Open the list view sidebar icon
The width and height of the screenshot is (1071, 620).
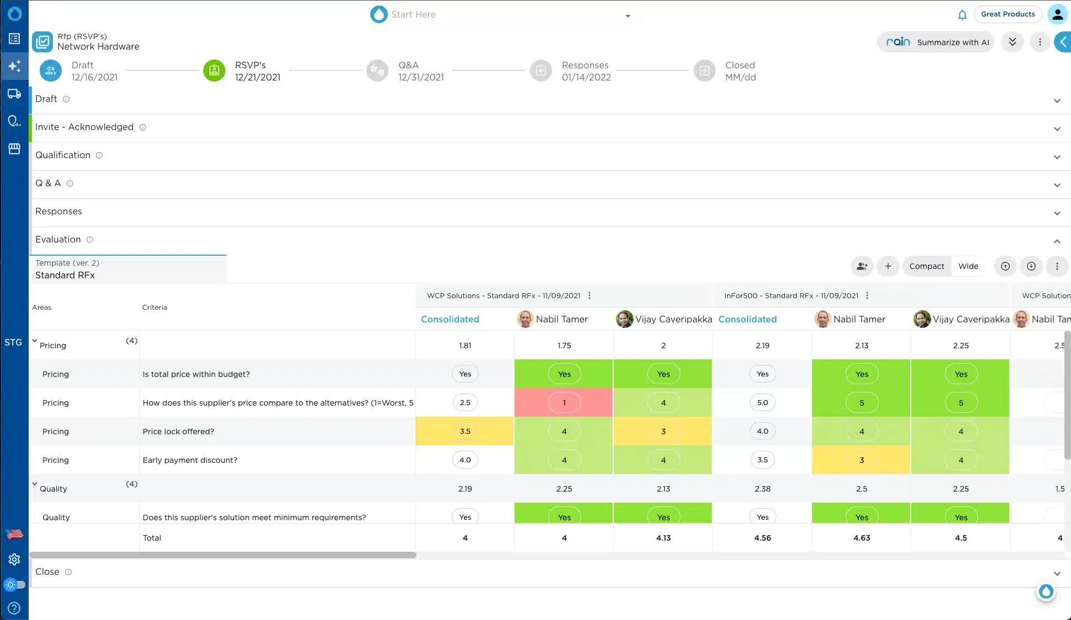tap(14, 39)
